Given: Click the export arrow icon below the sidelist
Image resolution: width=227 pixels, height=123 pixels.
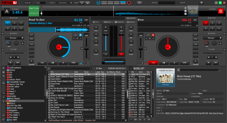Looking at the screenshot, I should point(149,120).
